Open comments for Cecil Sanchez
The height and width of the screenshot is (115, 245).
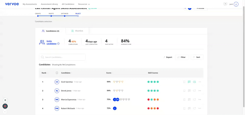189,82
